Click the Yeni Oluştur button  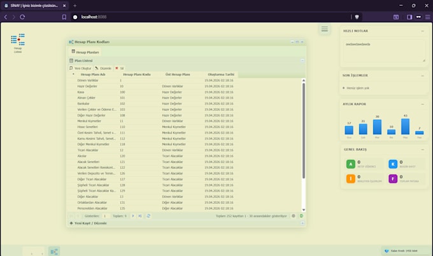pos(80,68)
